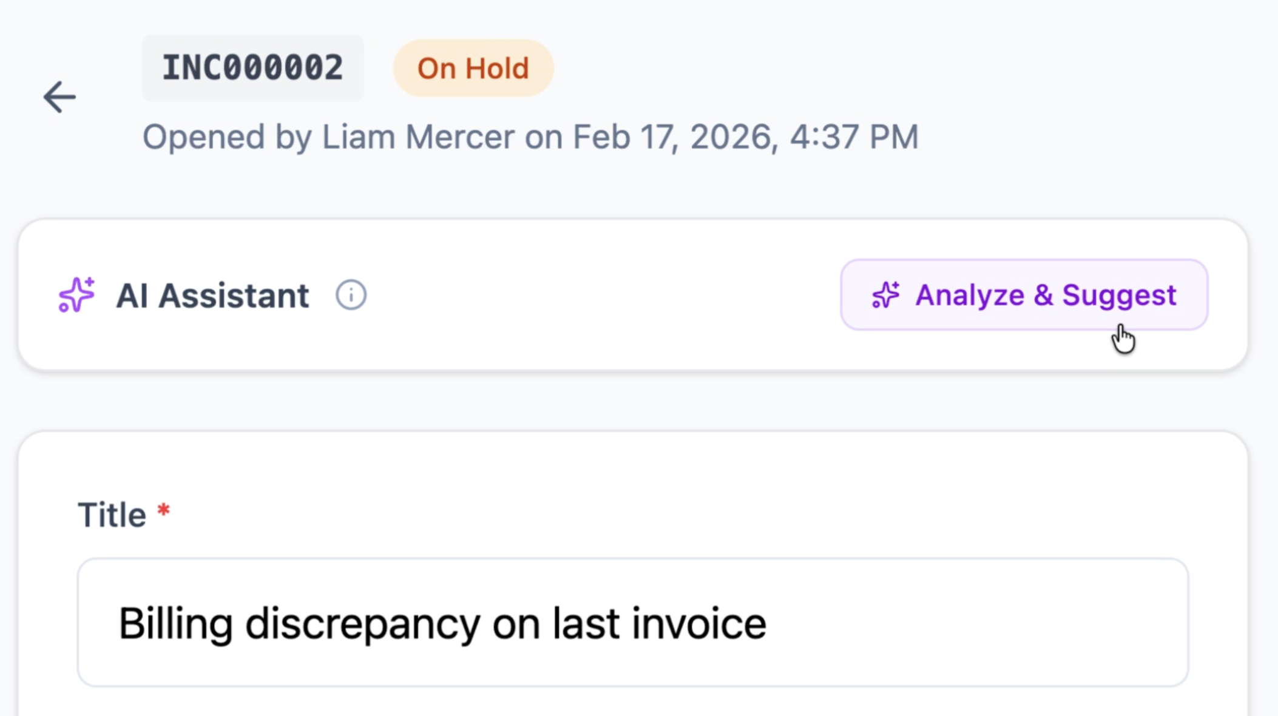
Task: Click the info circle beside AI Assistant
Action: pyautogui.click(x=351, y=296)
